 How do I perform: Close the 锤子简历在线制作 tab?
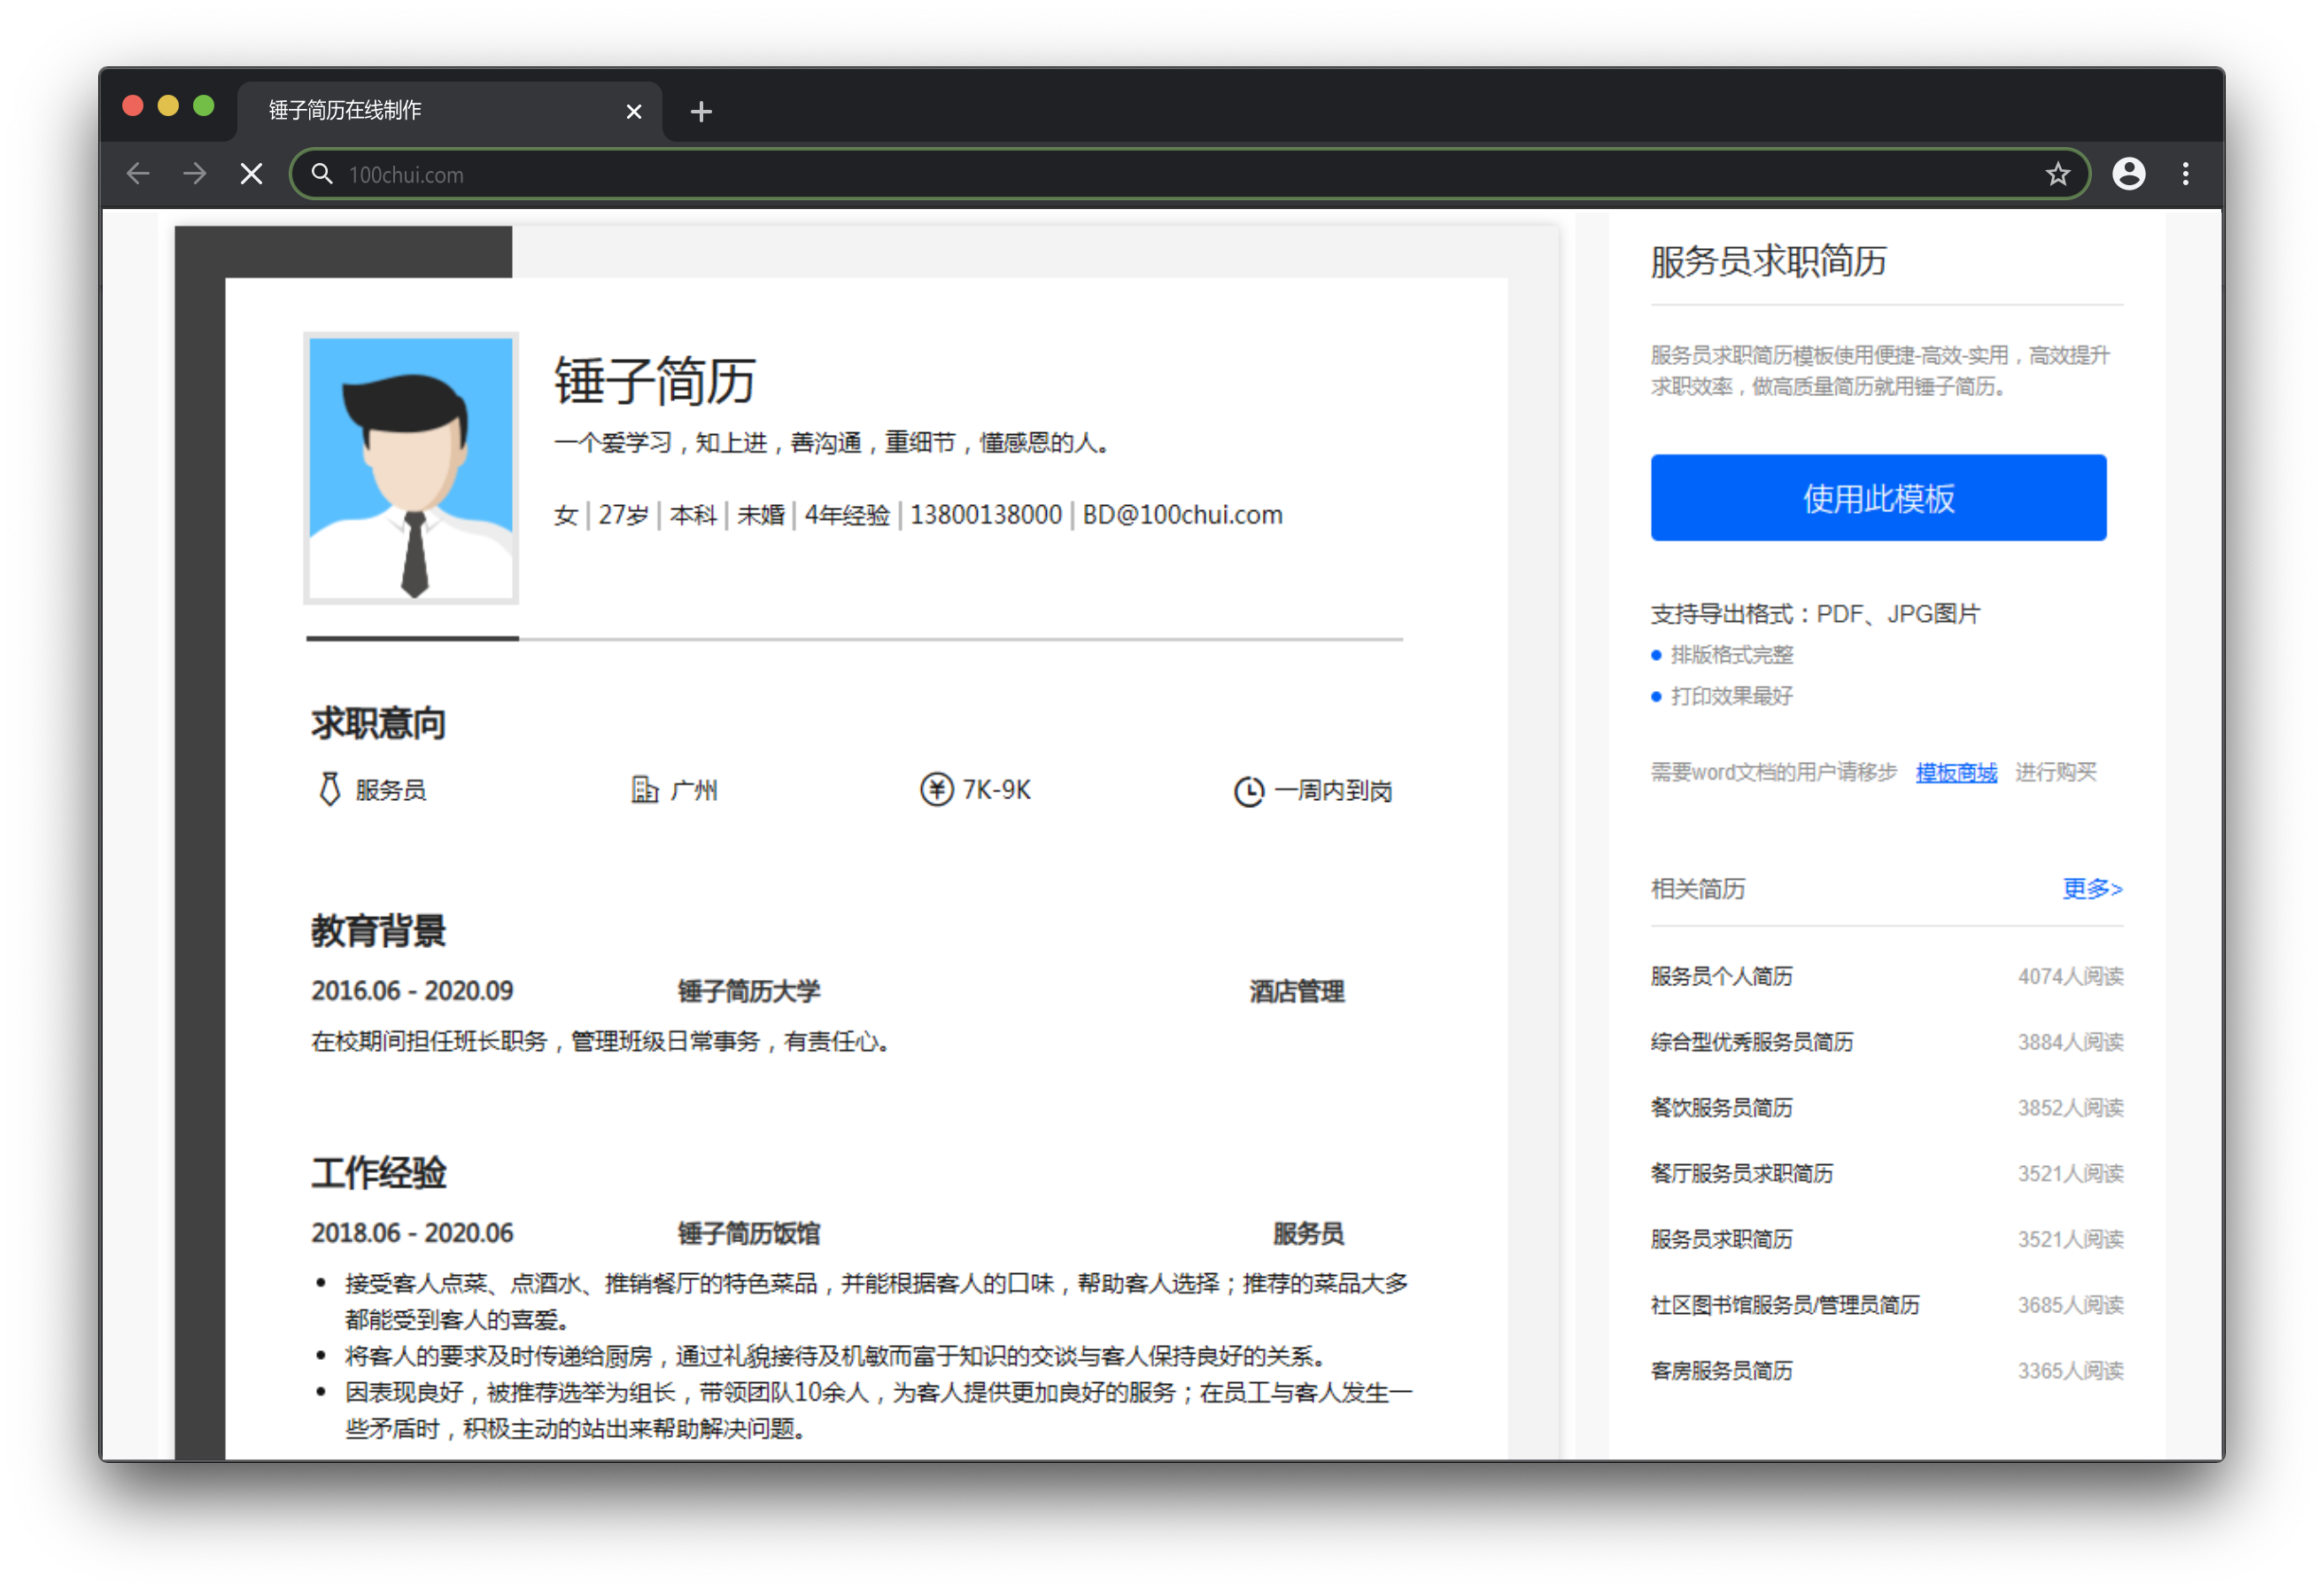click(633, 111)
